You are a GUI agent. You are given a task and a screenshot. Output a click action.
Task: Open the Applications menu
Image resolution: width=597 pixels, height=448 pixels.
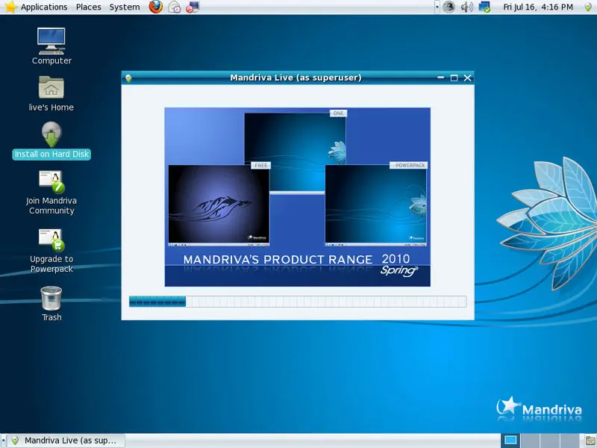coord(44,7)
